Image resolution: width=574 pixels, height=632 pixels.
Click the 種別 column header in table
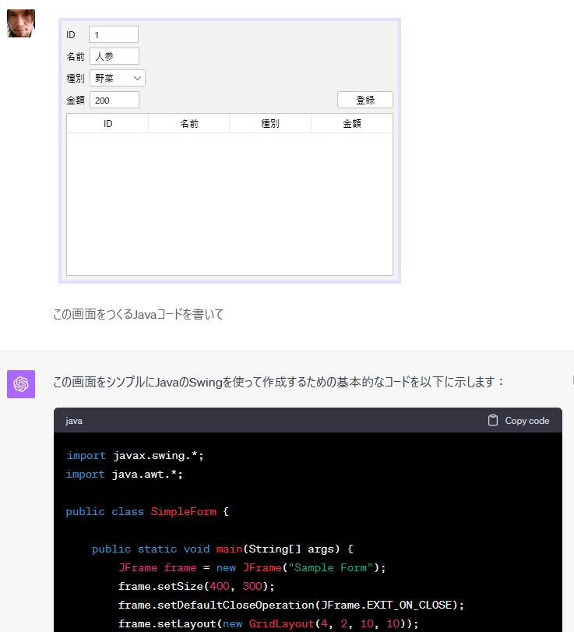tap(270, 123)
